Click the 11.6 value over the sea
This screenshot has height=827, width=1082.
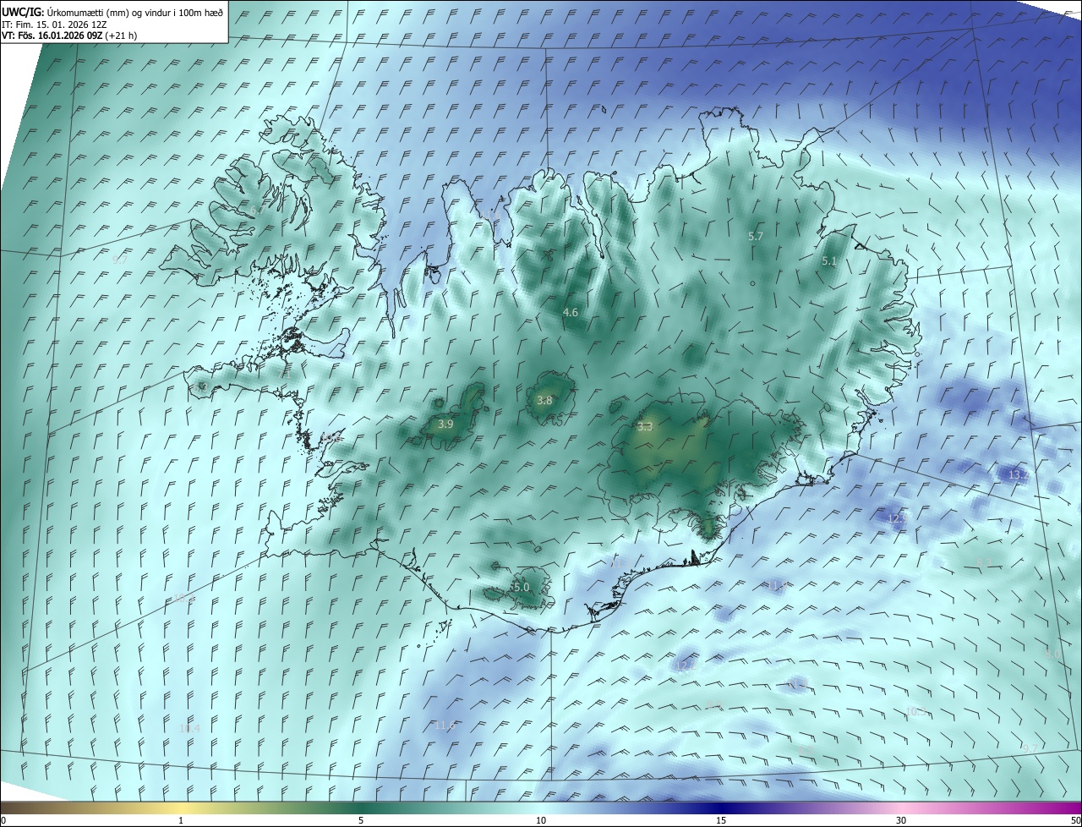tap(445, 726)
